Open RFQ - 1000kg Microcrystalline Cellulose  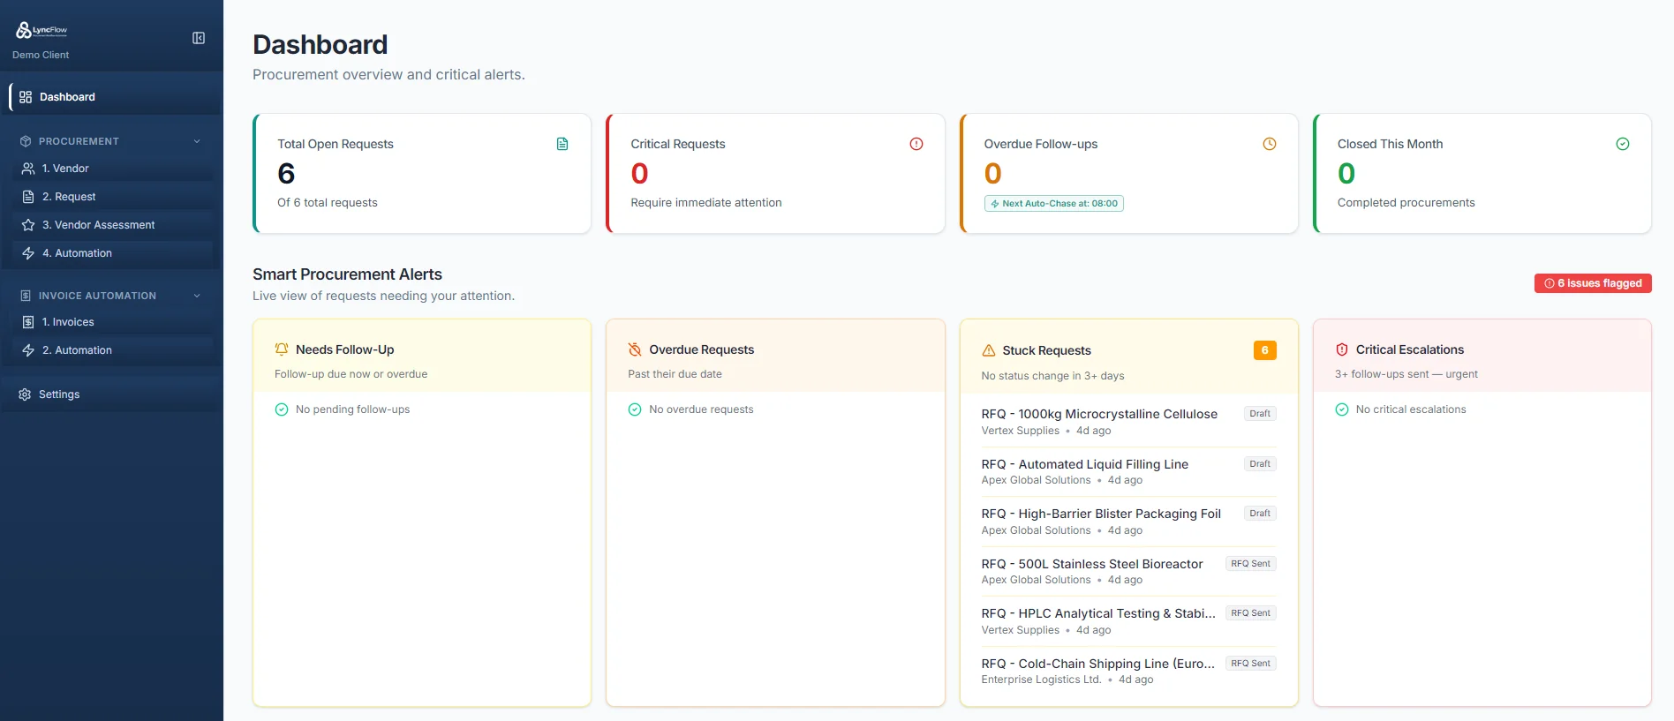(x=1099, y=414)
